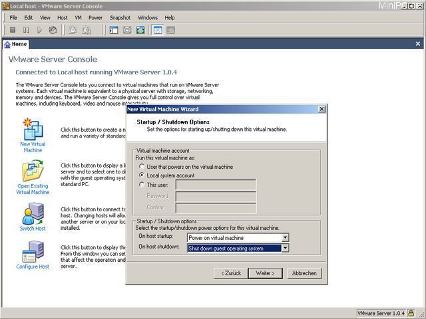This screenshot has width=426, height=319.
Task: Click the Reset toolbar icon
Action: tap(53, 30)
